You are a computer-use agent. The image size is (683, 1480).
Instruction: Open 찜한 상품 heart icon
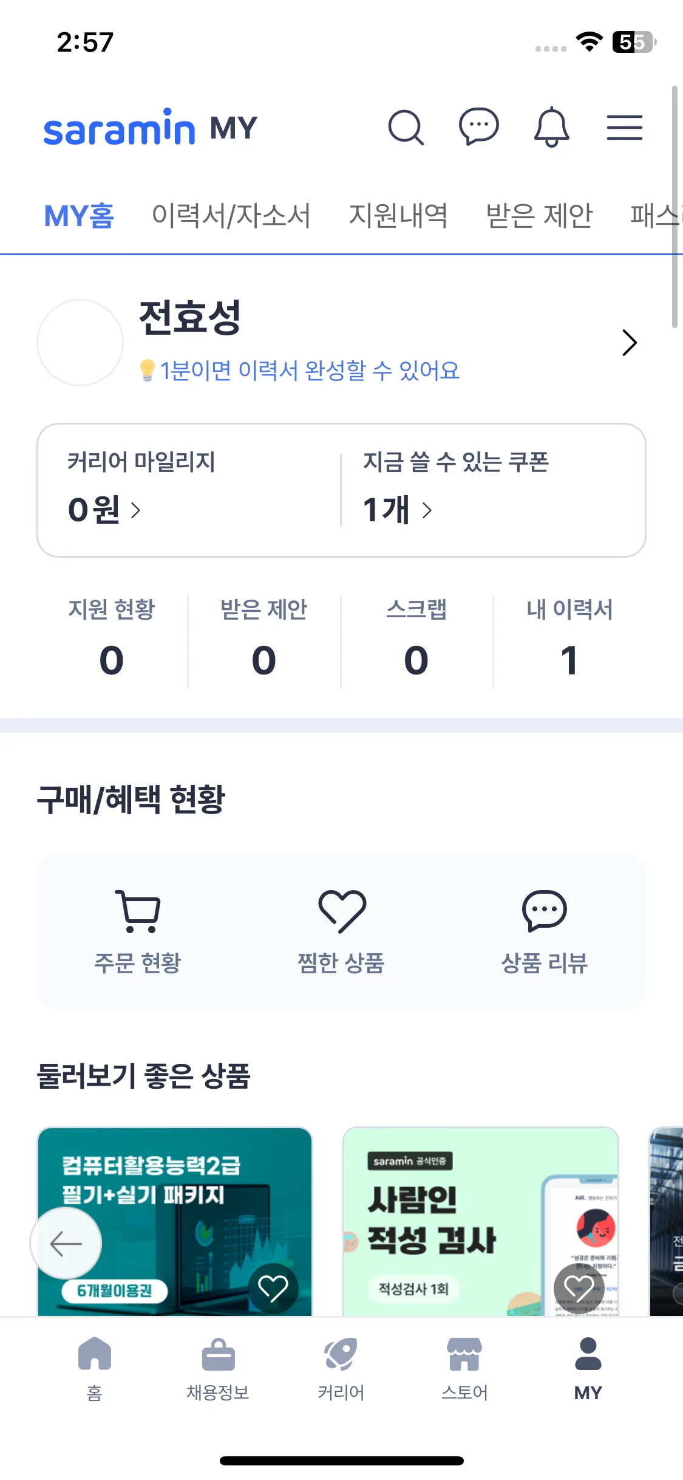341,911
